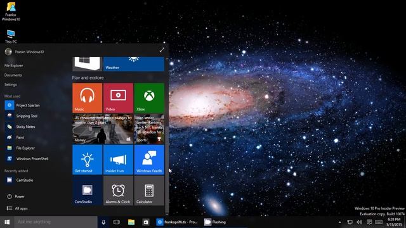Show hidden system tray icons
The width and height of the screenshot is (406, 228).
pos(340,222)
